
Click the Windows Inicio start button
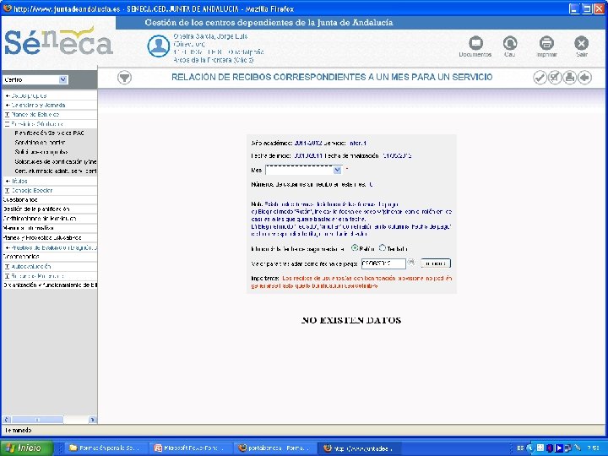(26, 448)
